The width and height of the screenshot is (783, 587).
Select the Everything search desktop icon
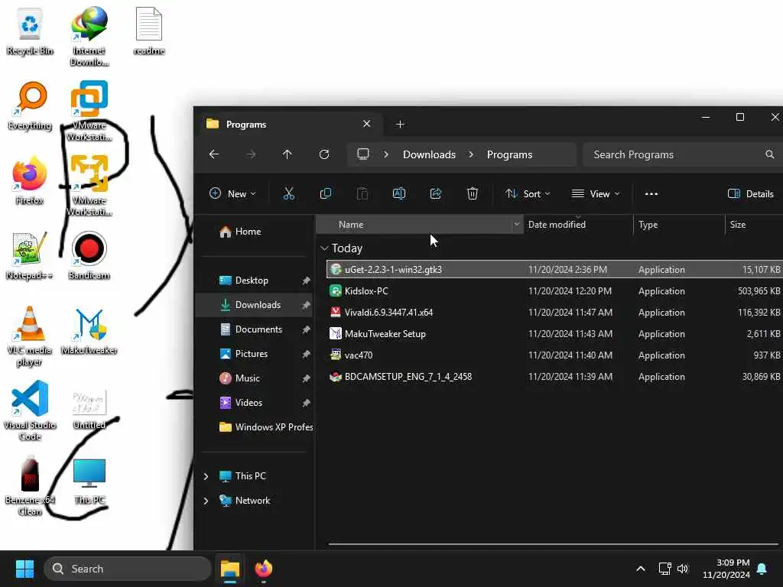[30, 106]
